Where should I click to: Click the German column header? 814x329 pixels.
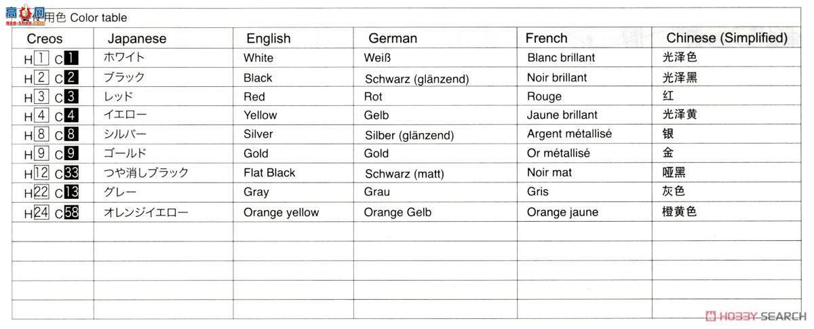393,39
